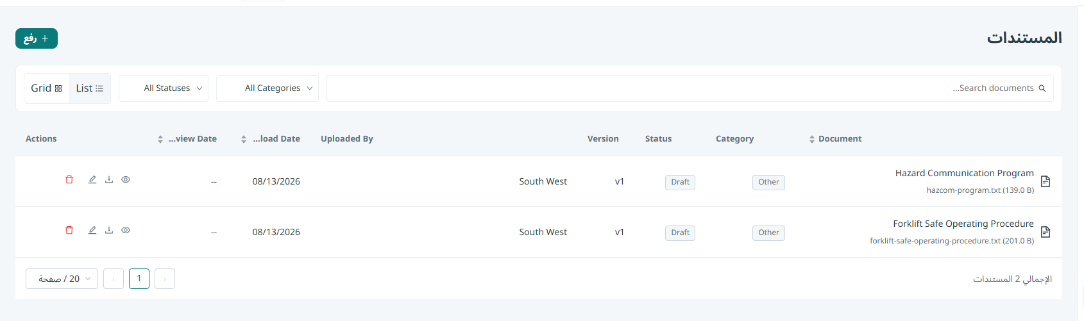Click the Category column header

[735, 139]
